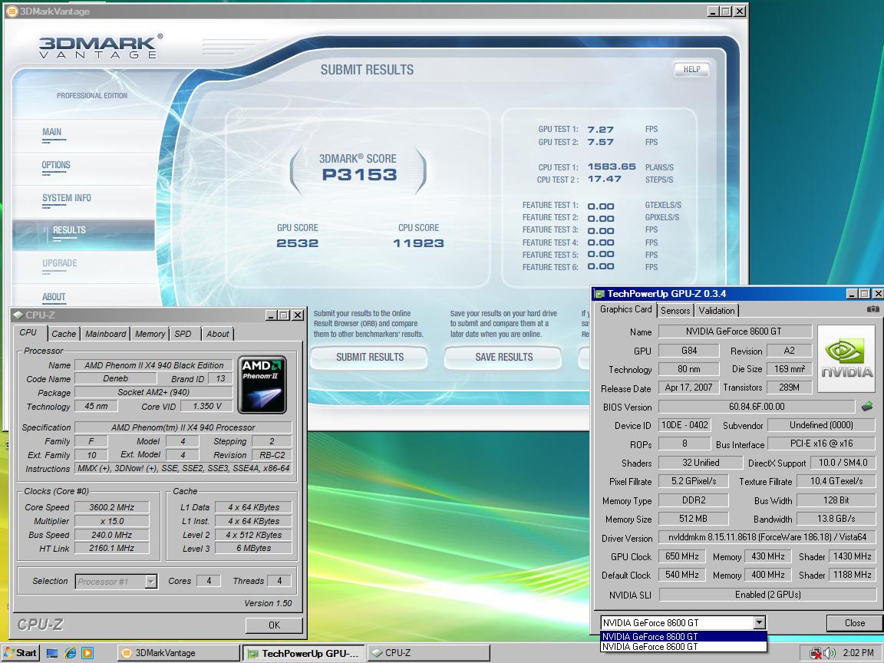Viewport: 884px width, 663px height.
Task: Click the NVIDIA SLI Enabled (2 GPUs) field
Action: coord(767,594)
